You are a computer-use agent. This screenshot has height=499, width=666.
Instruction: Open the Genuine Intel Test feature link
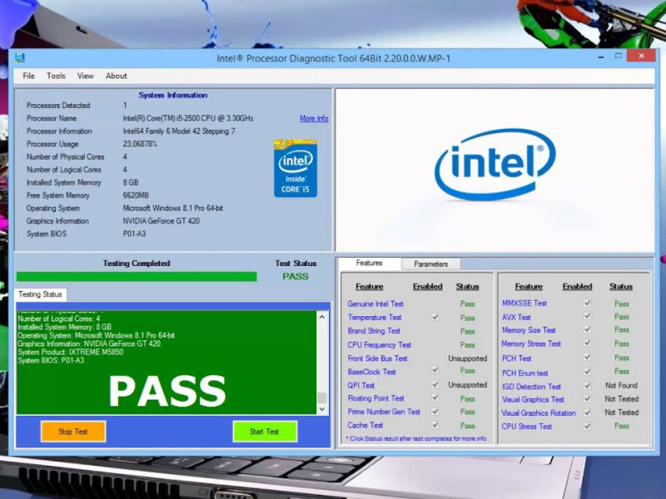(375, 304)
